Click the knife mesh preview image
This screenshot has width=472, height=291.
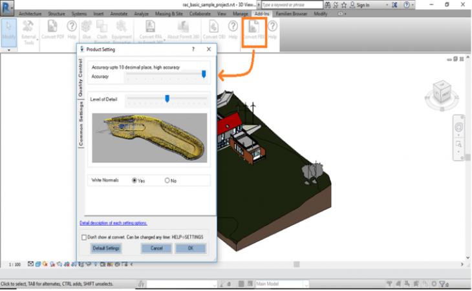[149, 138]
